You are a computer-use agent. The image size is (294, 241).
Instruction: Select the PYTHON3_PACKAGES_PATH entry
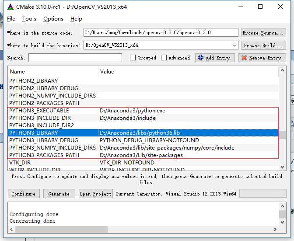tap(44, 155)
